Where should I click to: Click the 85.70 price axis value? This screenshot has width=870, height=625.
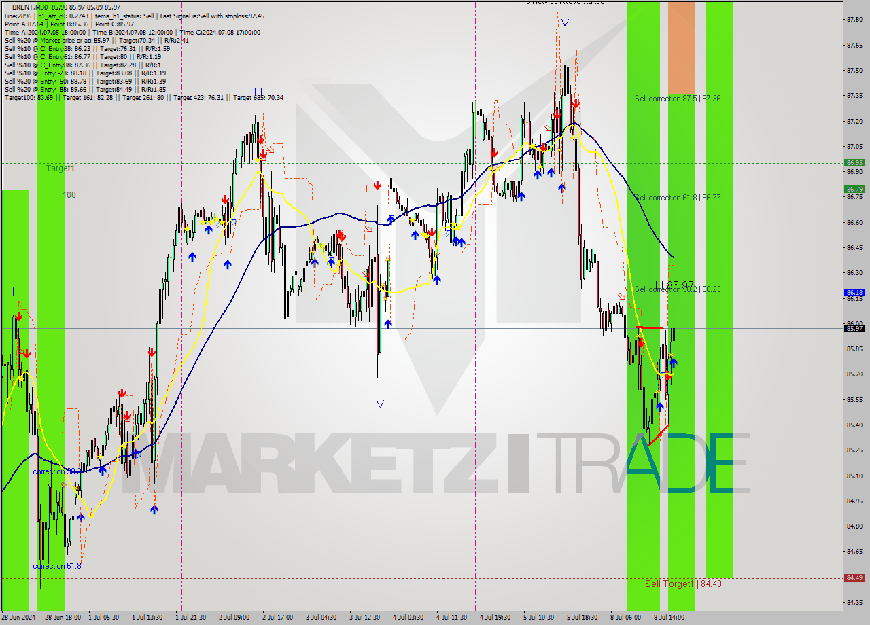coord(854,374)
